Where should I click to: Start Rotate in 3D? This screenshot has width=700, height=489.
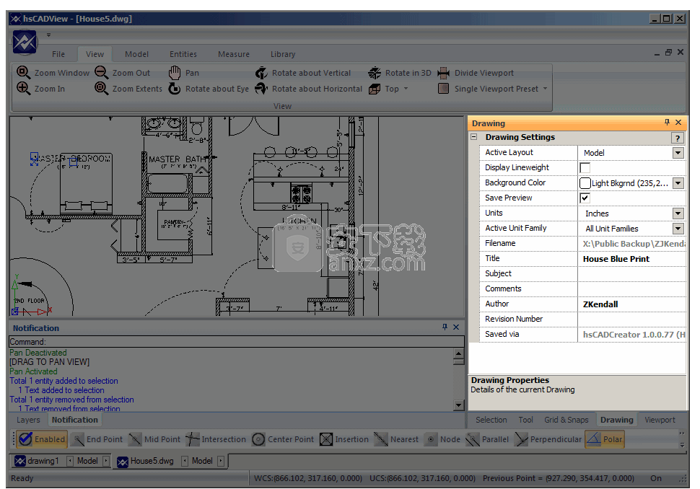400,73
